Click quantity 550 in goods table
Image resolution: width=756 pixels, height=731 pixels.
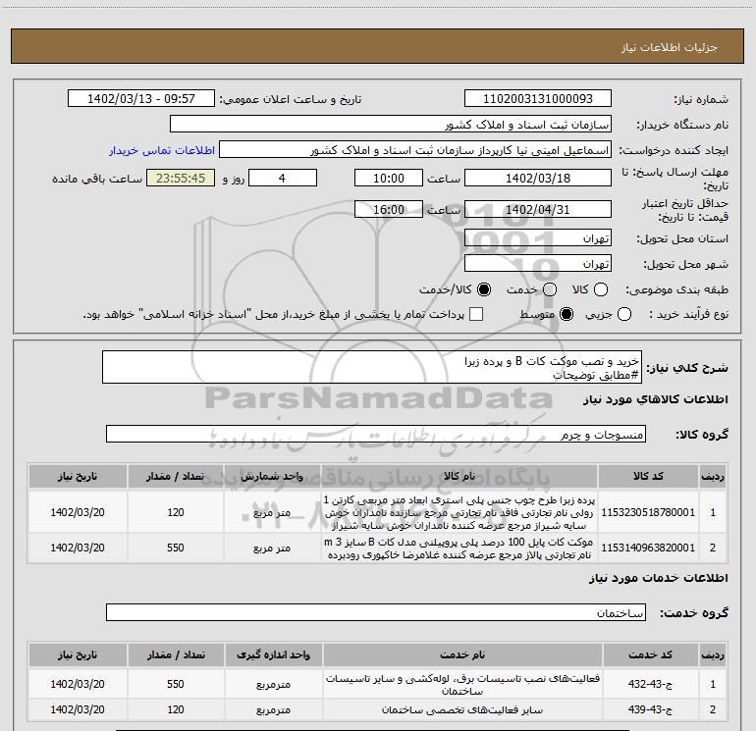[176, 548]
